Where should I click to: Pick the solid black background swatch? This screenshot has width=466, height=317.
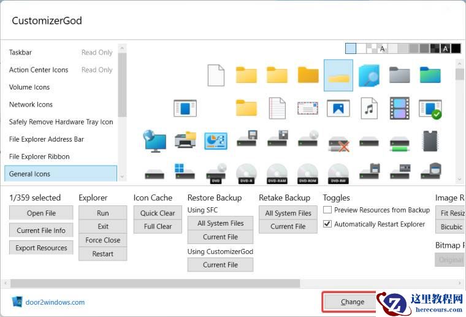(x=456, y=48)
